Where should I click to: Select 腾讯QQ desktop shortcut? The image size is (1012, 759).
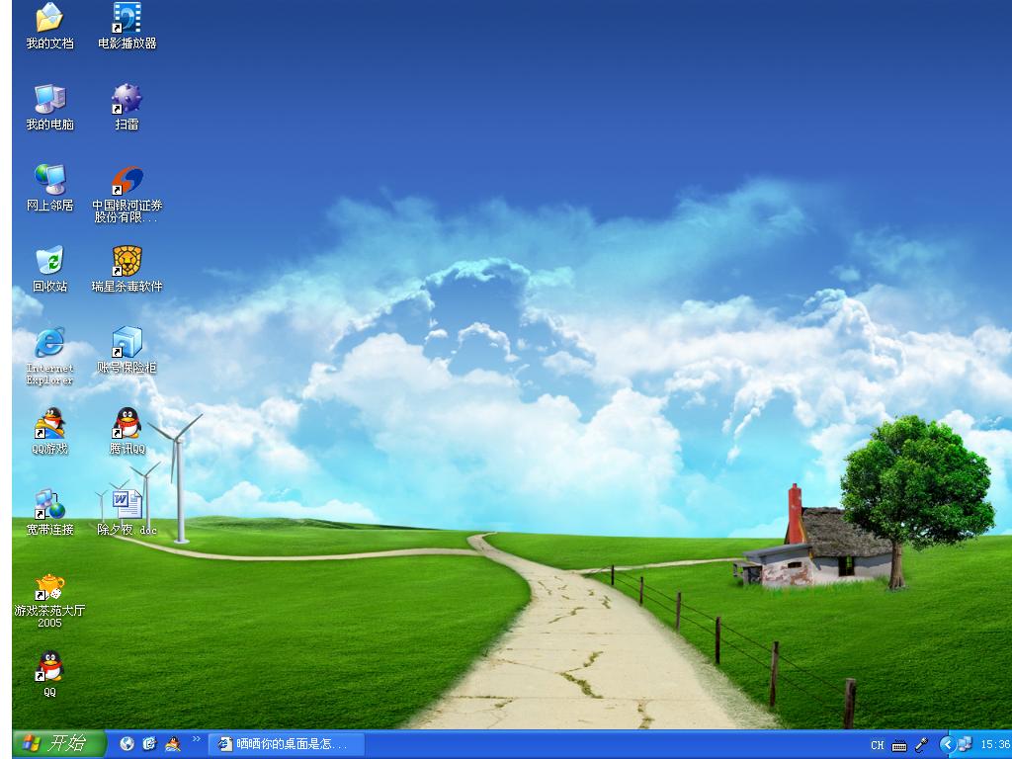127,431
